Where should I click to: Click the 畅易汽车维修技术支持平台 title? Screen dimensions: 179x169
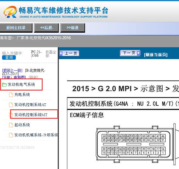coord(64,10)
